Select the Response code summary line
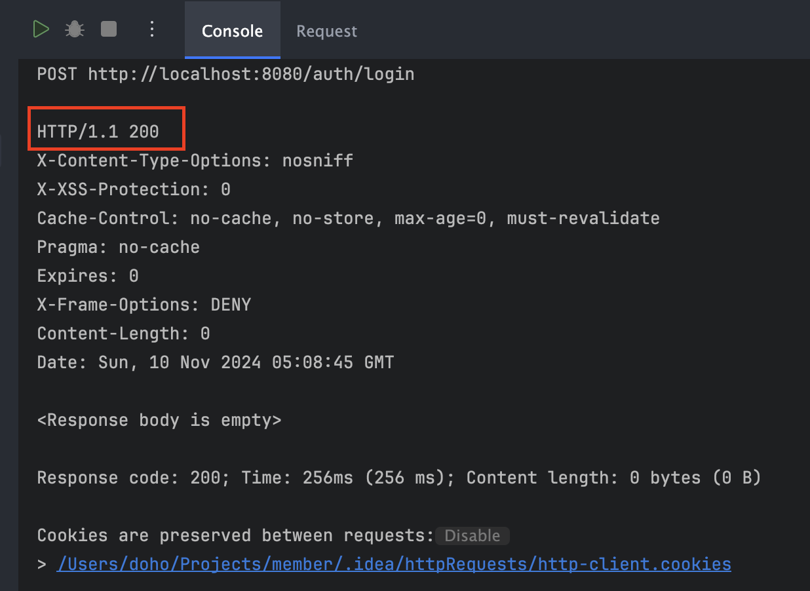Screen dimensions: 810x591 [x=399, y=478]
